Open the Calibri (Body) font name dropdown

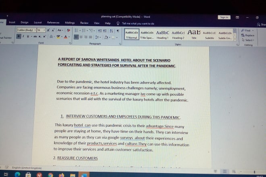(35, 30)
